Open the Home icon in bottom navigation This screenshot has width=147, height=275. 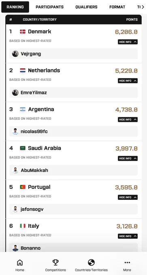tap(20, 262)
